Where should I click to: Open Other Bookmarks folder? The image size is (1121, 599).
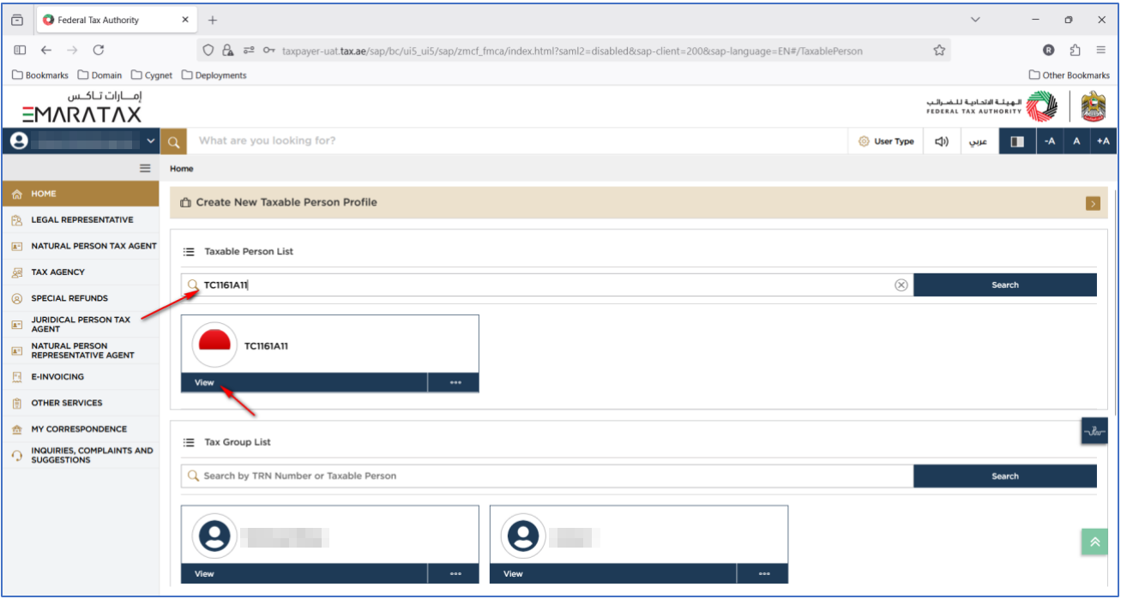[1070, 75]
